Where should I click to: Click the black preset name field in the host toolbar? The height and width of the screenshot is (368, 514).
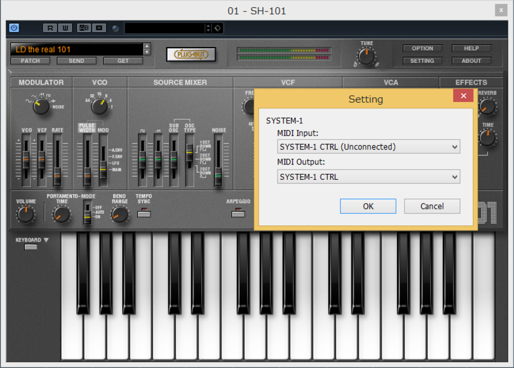(165, 28)
